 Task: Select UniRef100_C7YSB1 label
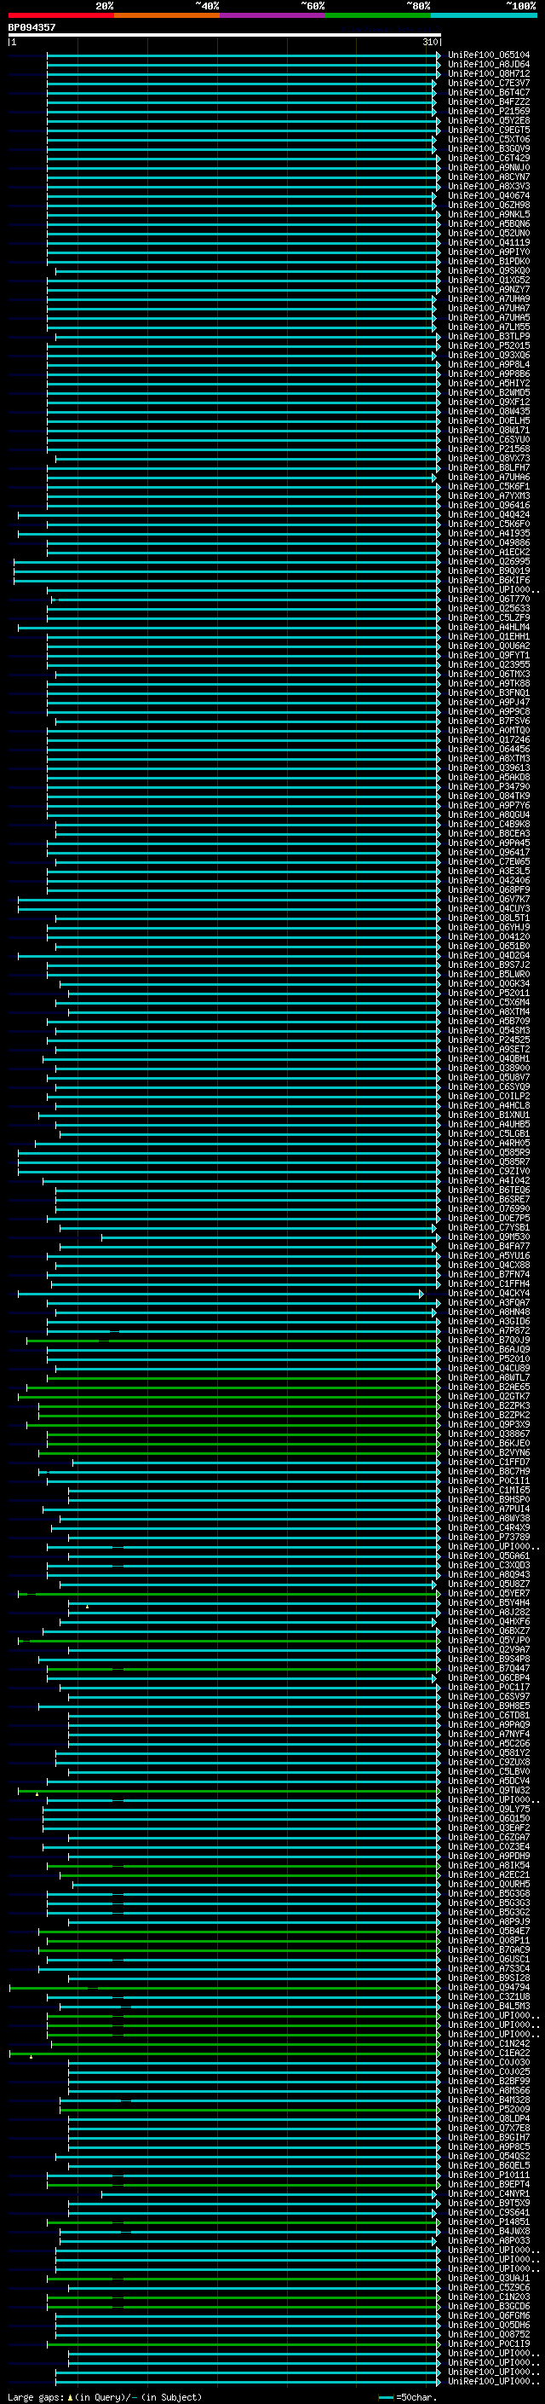488,1227
